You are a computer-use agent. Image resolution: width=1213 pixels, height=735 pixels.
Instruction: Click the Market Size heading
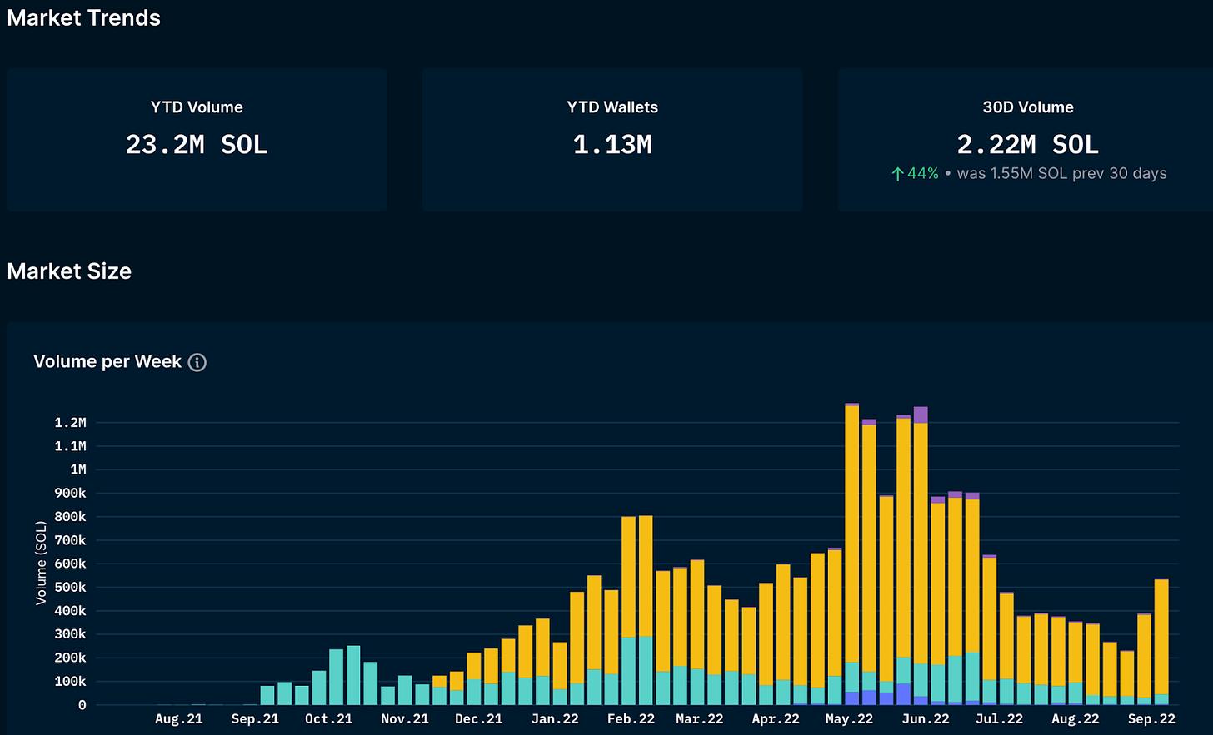[69, 271]
